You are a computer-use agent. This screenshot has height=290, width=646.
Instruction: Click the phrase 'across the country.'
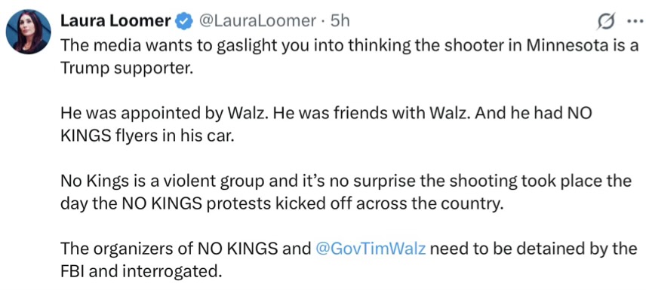[429, 203]
